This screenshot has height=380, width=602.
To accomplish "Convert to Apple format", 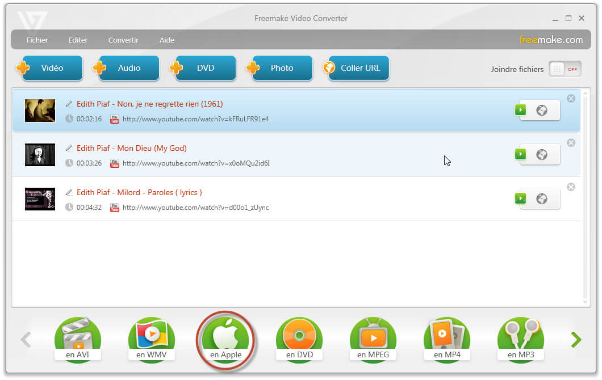I will click(226, 340).
